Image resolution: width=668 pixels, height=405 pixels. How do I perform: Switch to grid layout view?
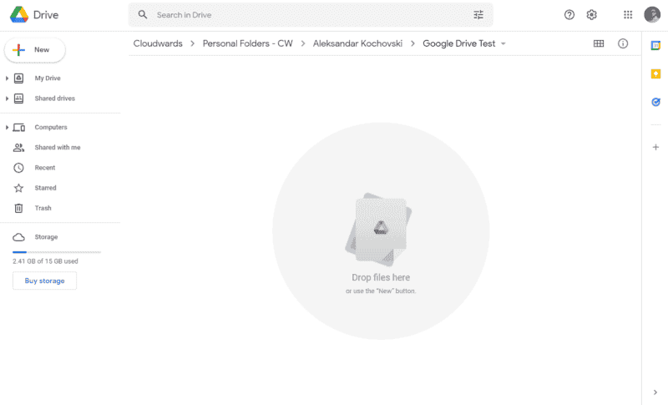coord(599,43)
